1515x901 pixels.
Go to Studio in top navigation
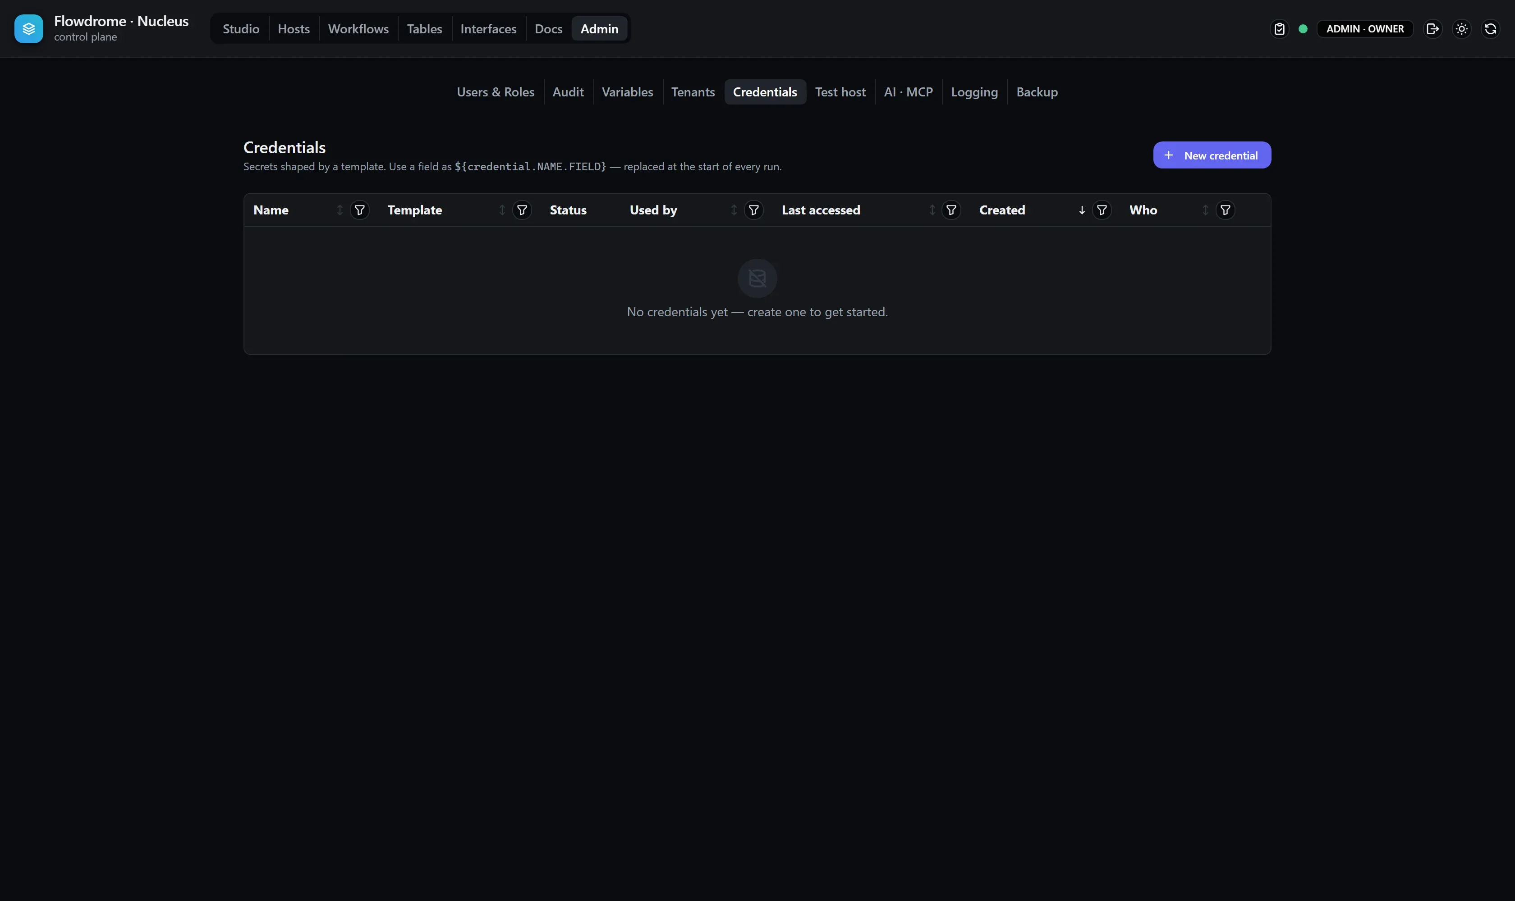pyautogui.click(x=241, y=28)
